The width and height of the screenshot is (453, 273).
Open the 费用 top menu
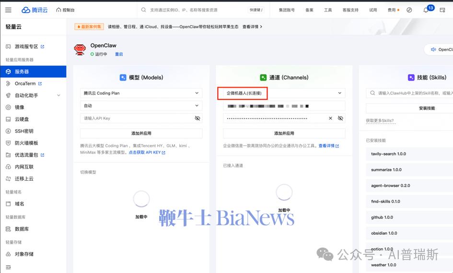coord(392,10)
